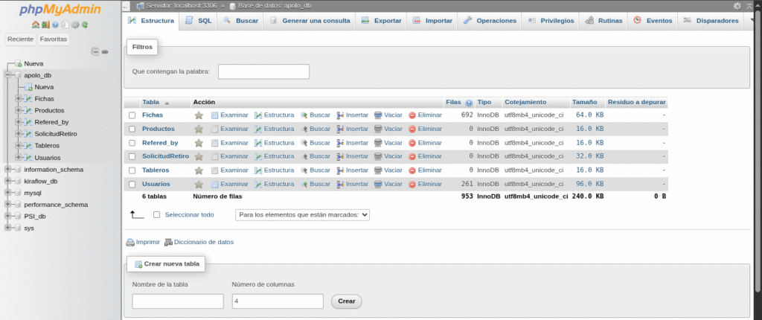The height and width of the screenshot is (320, 762).
Task: Expand the sys database node
Action: 7,228
